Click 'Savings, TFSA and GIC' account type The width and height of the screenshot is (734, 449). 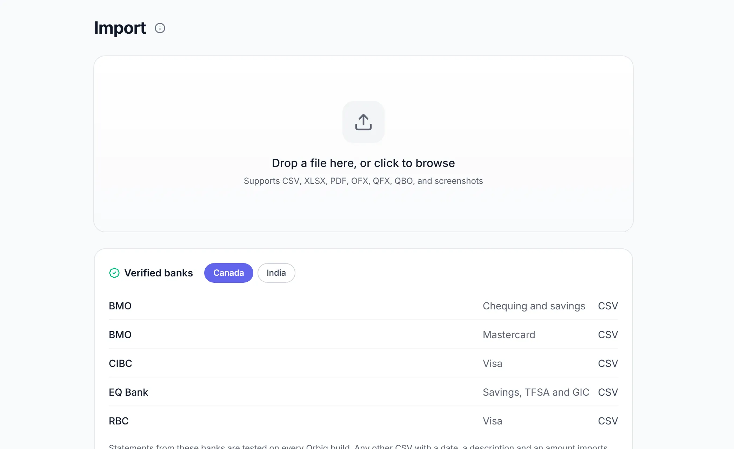(x=536, y=392)
